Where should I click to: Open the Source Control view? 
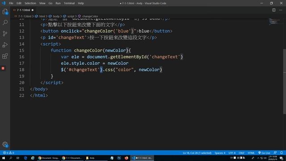[5, 34]
